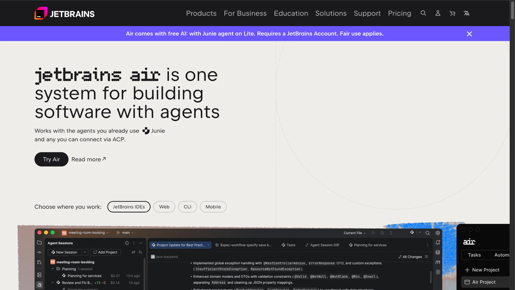The width and height of the screenshot is (515, 290).
Task: Open the For Business menu
Action: [x=245, y=13]
